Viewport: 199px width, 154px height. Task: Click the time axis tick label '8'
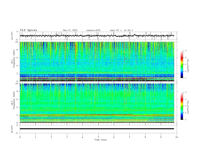(x=145, y=137)
